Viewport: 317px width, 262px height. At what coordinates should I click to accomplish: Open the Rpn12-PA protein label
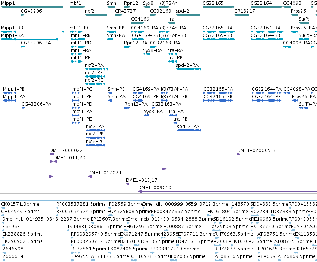click(136, 104)
